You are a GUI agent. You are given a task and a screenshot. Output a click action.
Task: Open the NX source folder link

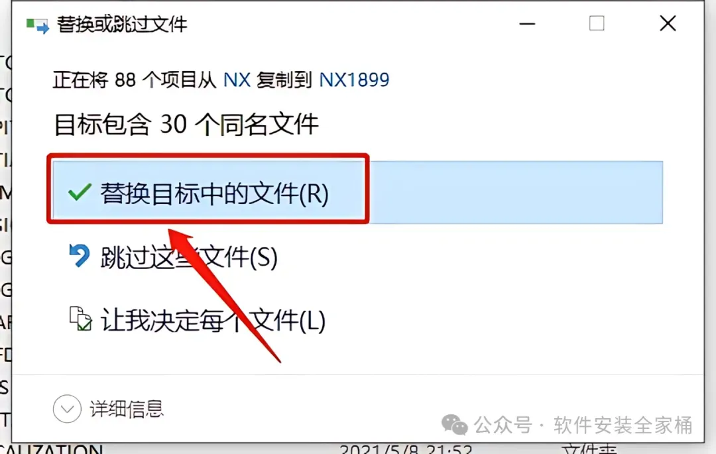click(237, 80)
